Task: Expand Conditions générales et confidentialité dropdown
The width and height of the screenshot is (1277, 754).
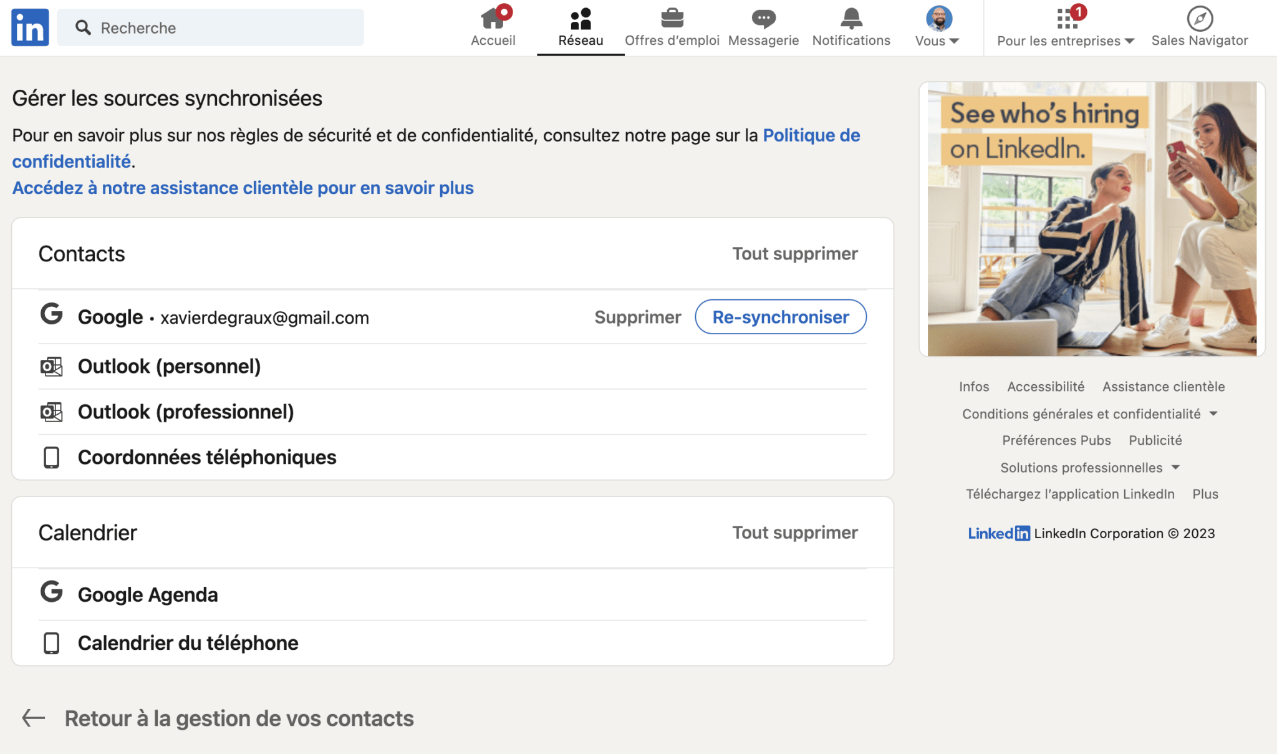Action: click(1089, 413)
